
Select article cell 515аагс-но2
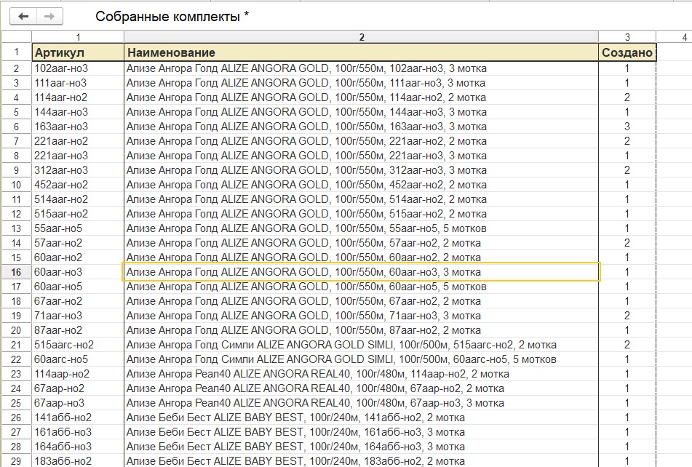(78, 345)
